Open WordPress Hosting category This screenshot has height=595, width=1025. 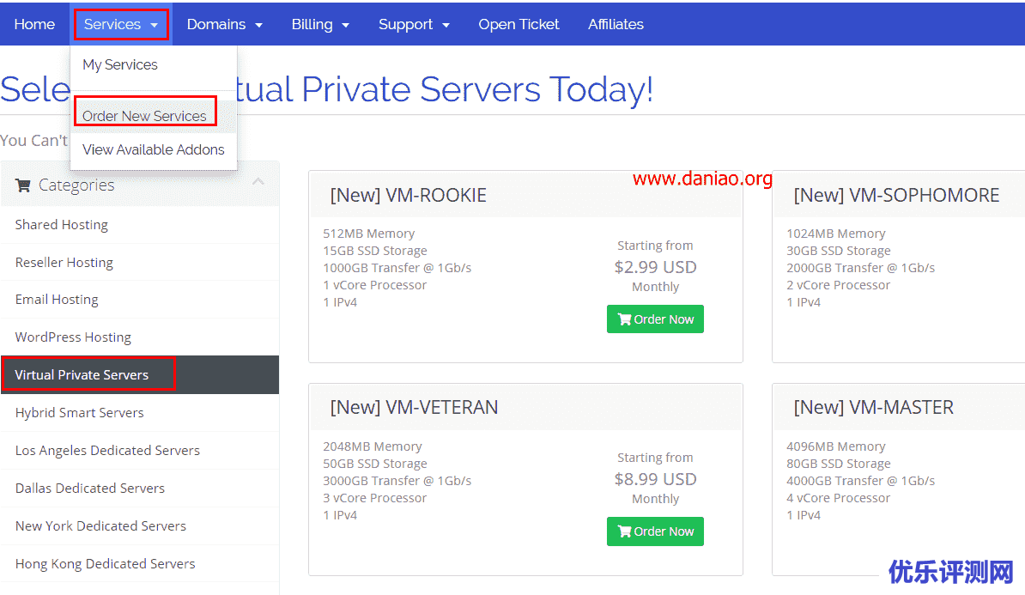(73, 337)
